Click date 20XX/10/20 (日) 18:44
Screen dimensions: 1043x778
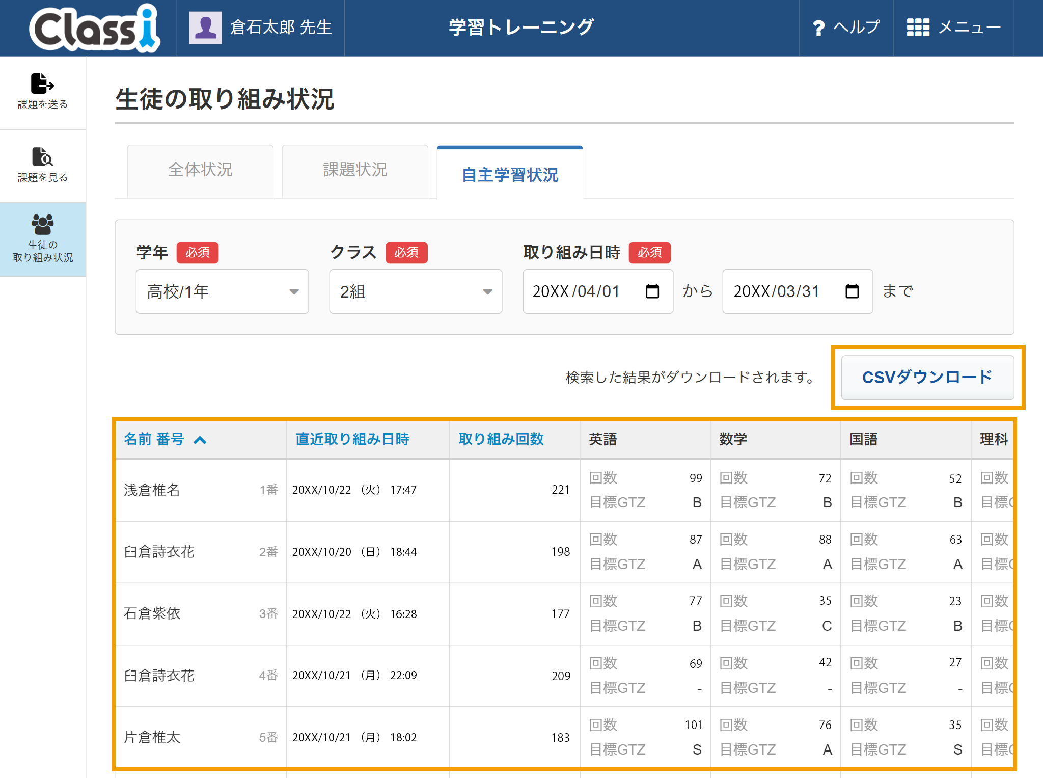354,552
